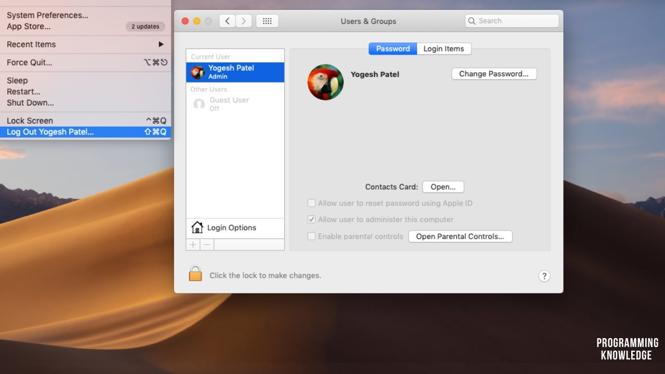The image size is (665, 374).
Task: Select Force Quit menu item
Action: (85, 62)
